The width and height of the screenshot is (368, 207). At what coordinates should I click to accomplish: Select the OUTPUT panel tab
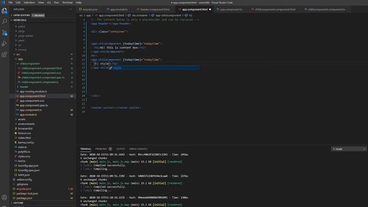121,149
